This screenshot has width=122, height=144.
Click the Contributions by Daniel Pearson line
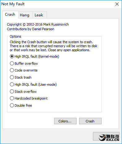[x=31, y=29]
